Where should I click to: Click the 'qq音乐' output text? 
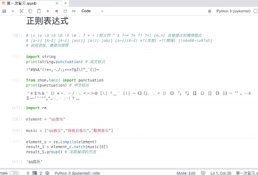tap(34, 162)
